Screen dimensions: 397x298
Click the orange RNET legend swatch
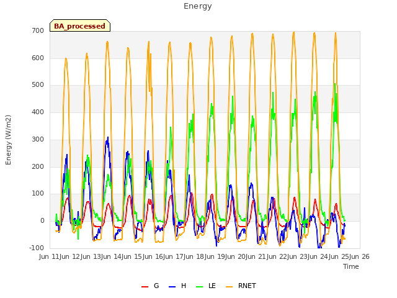click(229, 287)
